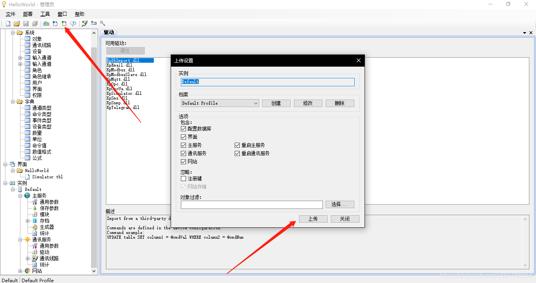Click the 实例 Default text field

pos(268,82)
